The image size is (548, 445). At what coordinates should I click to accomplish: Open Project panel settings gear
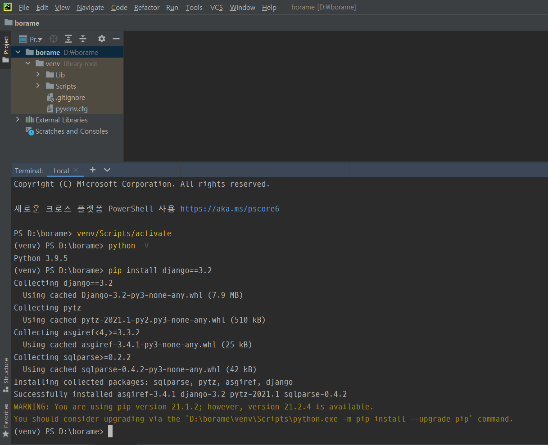click(x=102, y=39)
